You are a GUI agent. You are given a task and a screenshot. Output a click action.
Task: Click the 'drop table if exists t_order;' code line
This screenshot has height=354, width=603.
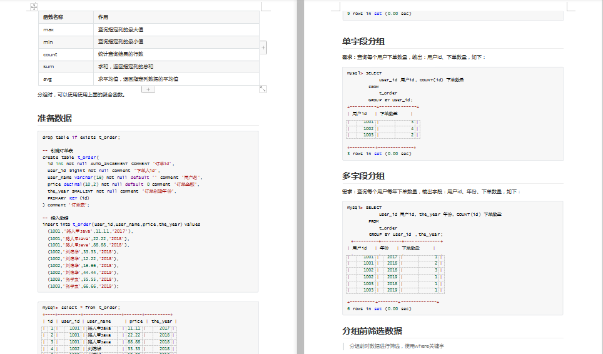coord(81,137)
